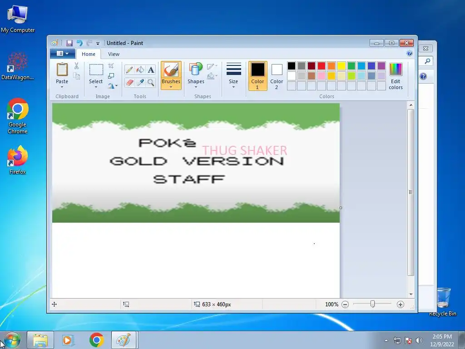The height and width of the screenshot is (349, 465).
Task: Click the taskbar clock showing 2:05 PM
Action: [x=442, y=340]
